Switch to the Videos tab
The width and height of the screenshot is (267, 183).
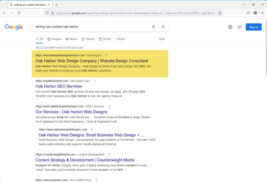coord(88,39)
